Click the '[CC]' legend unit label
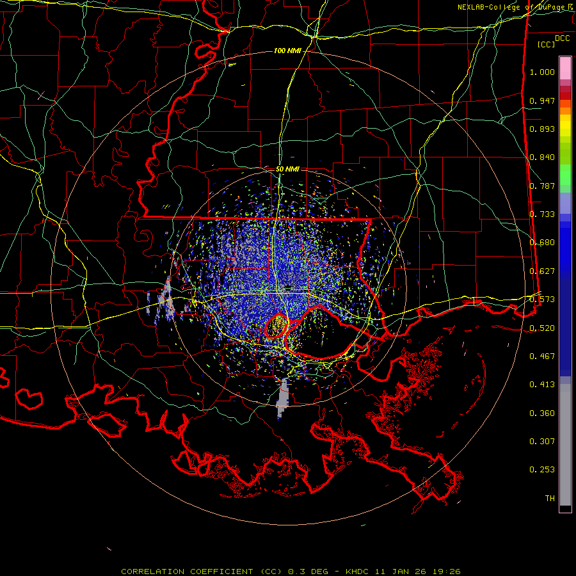The width and height of the screenshot is (576, 576). [x=547, y=44]
